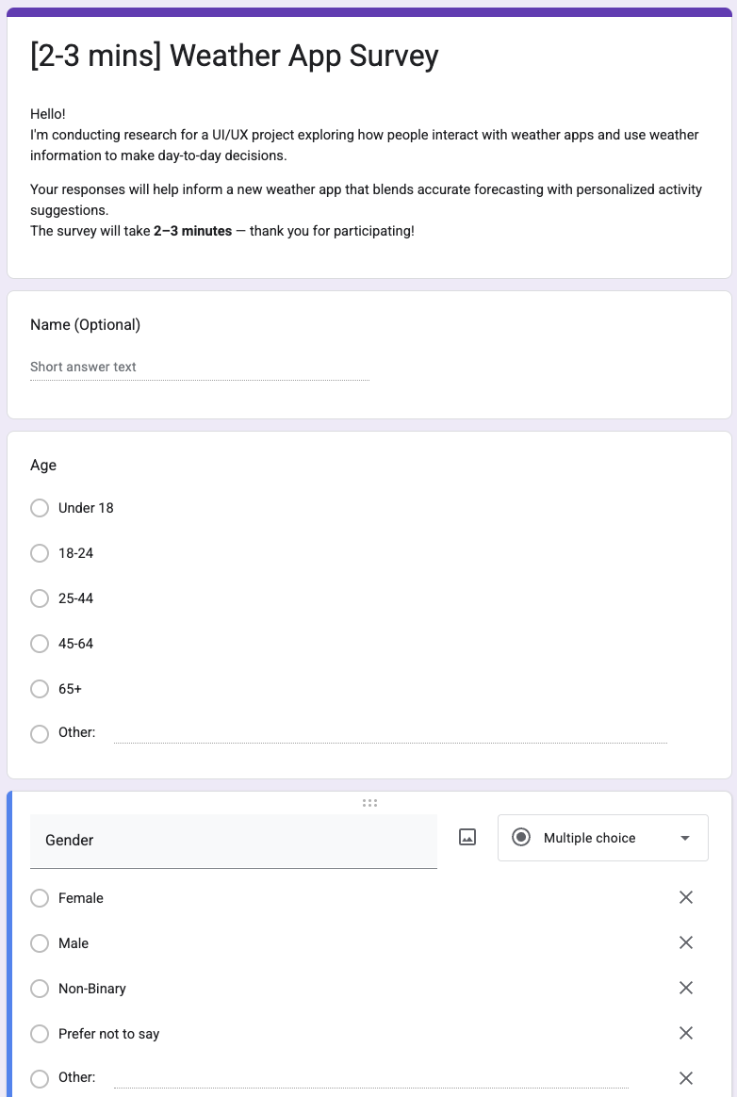Viewport: 737px width, 1097px height.
Task: Delete the Non-Binary option
Action: 686,988
